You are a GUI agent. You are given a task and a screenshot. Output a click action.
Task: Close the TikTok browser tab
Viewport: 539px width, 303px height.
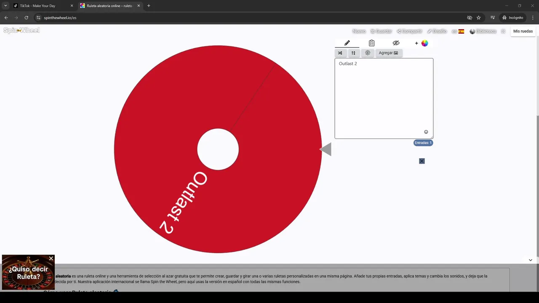[x=72, y=6]
